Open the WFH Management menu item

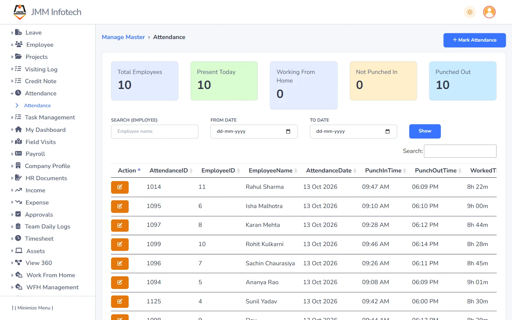(x=52, y=287)
